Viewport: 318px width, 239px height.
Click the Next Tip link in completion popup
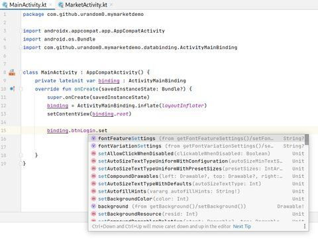point(242,226)
